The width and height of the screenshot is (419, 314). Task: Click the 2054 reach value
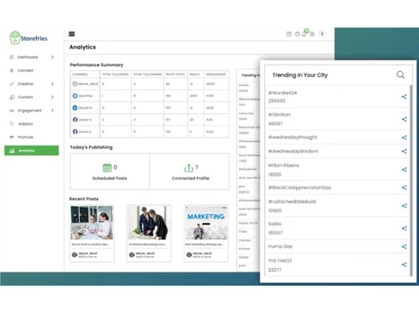click(x=194, y=95)
